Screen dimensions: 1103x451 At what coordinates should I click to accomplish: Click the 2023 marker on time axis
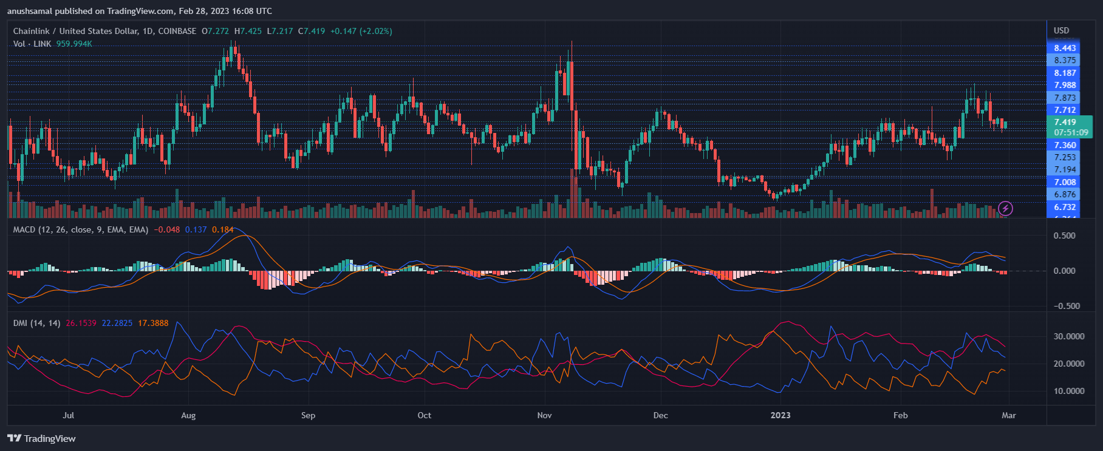[780, 415]
